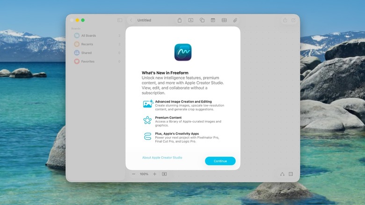Screen dimensions: 365x205
Task: Click the yellow minimize window button
Action: pyautogui.click(x=77, y=20)
